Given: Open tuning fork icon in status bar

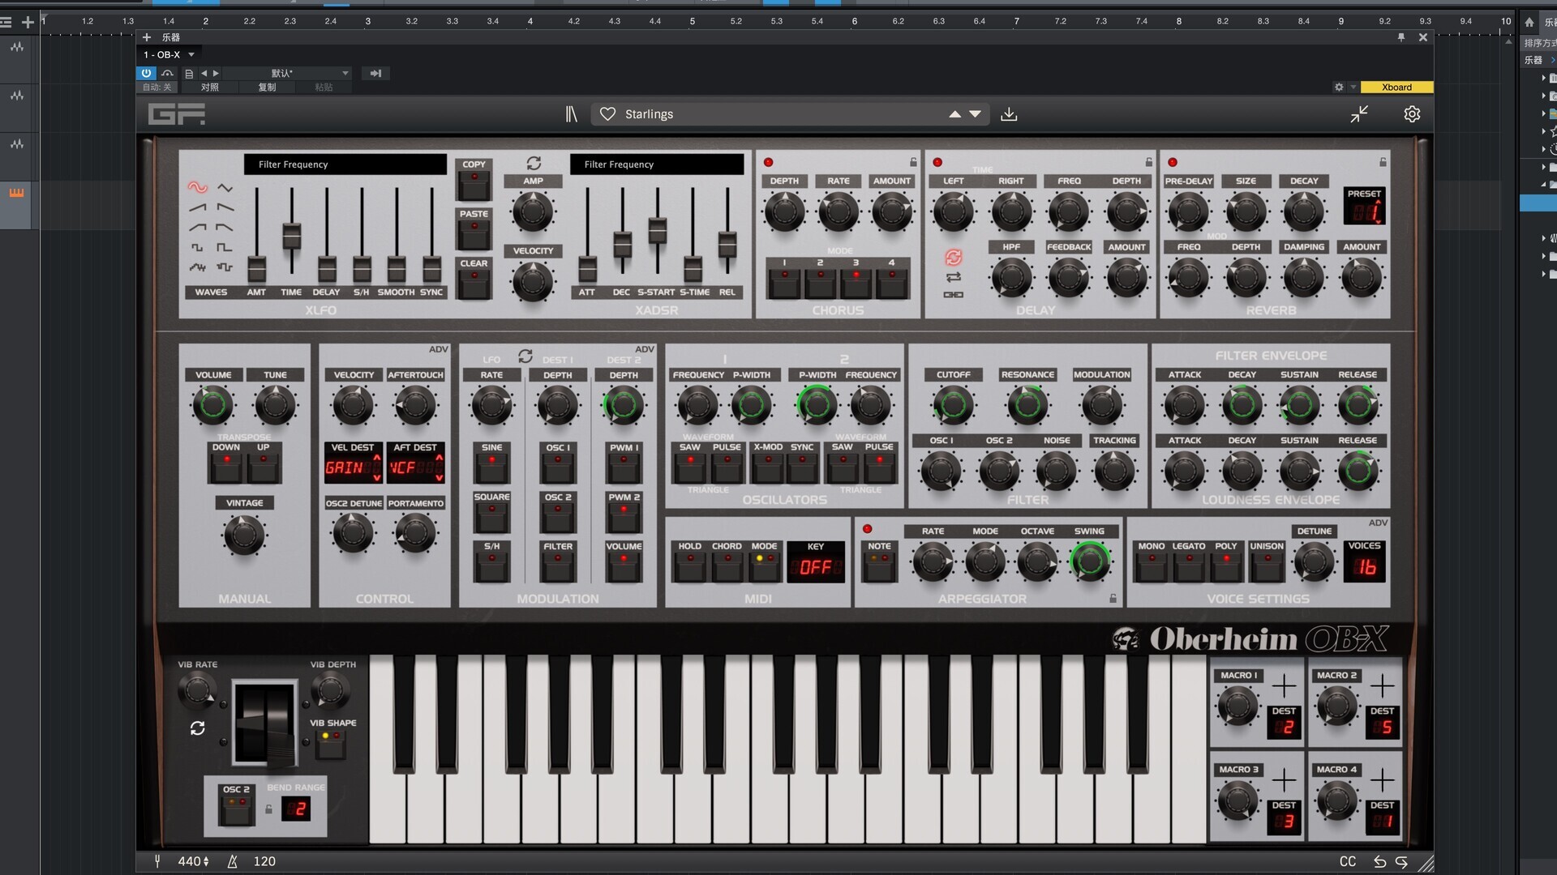Looking at the screenshot, I should tap(157, 861).
